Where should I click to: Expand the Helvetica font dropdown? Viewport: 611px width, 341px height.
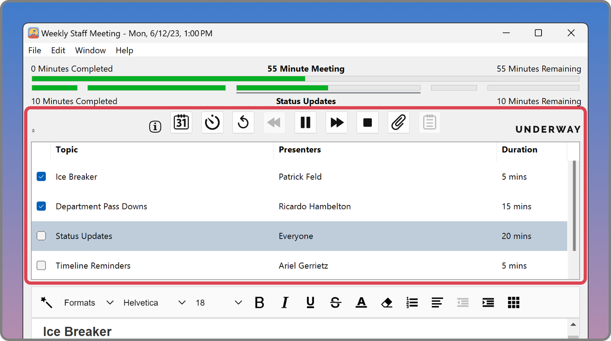click(154, 302)
